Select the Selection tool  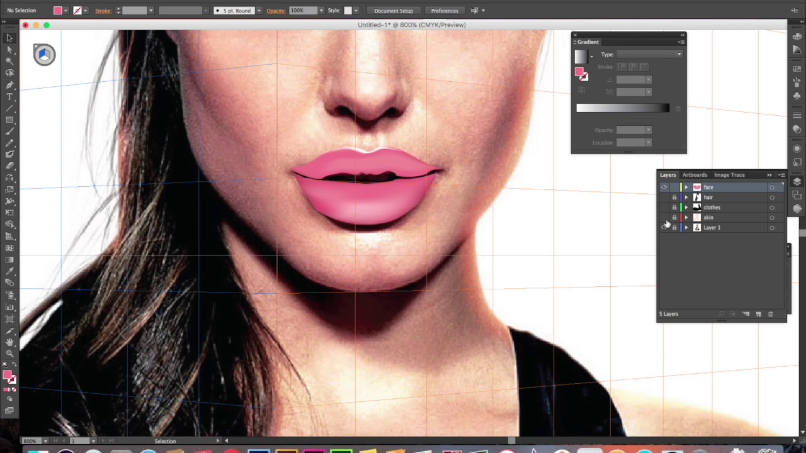pos(9,38)
